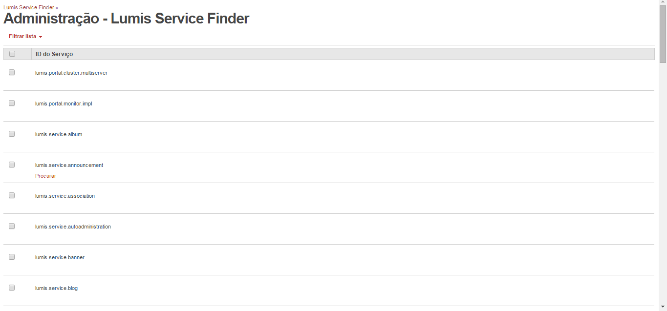Click the vertical scrollbar thumb

point(663,35)
